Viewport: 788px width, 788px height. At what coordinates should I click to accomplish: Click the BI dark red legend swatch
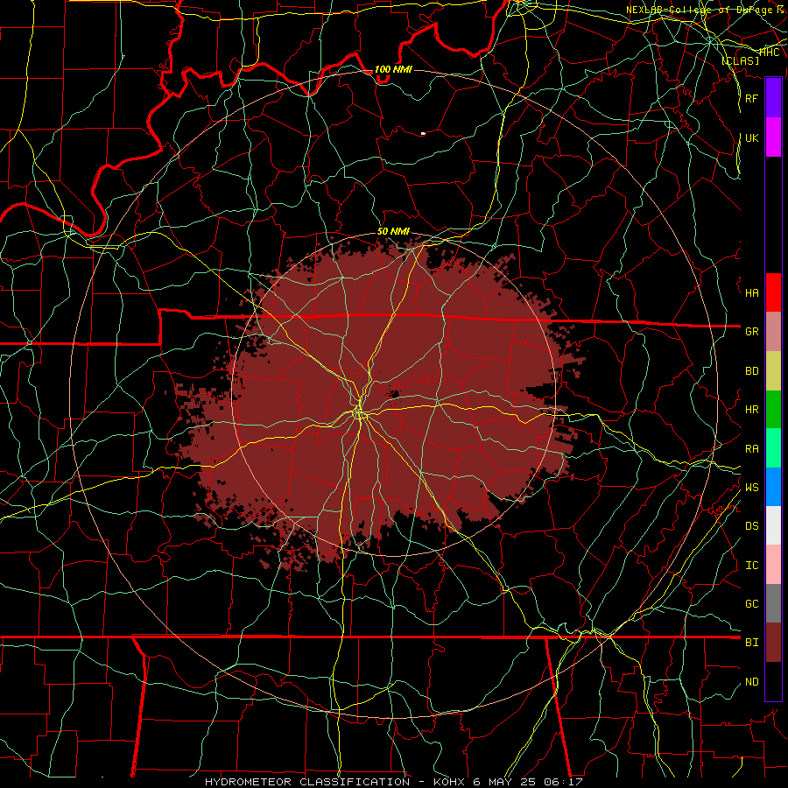(x=773, y=643)
